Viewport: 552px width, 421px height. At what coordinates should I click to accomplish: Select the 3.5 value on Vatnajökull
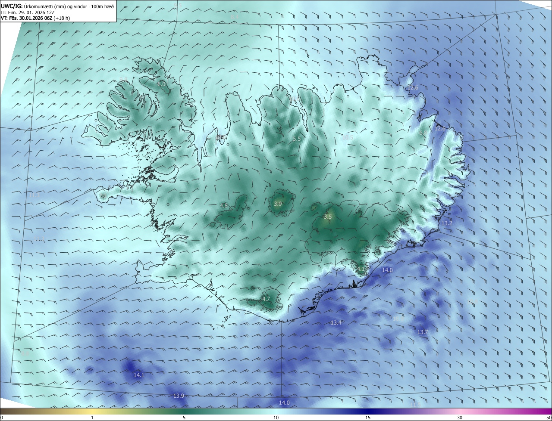tap(328, 217)
